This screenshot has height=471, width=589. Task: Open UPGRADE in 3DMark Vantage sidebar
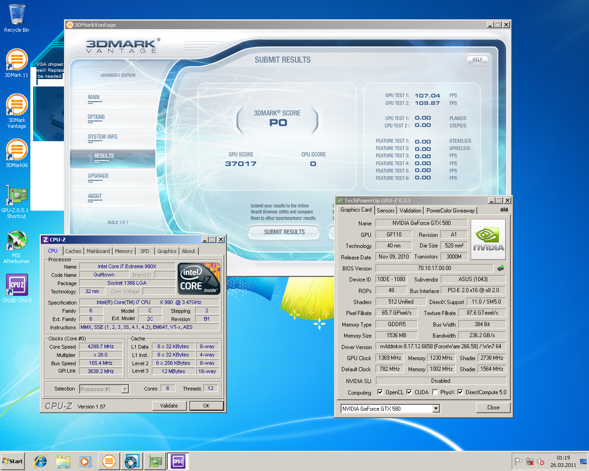coord(98,176)
